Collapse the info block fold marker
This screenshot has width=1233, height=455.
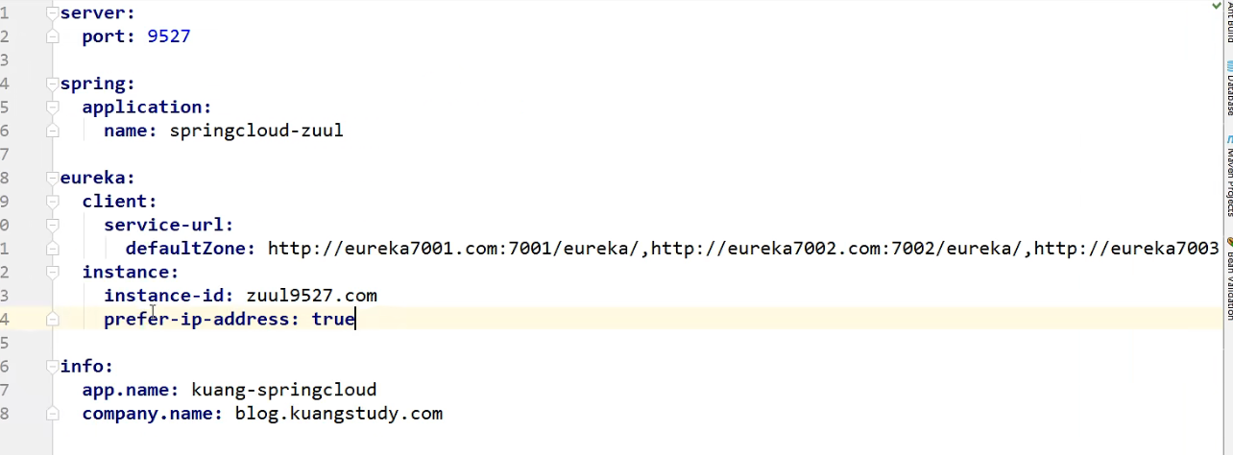pos(52,367)
